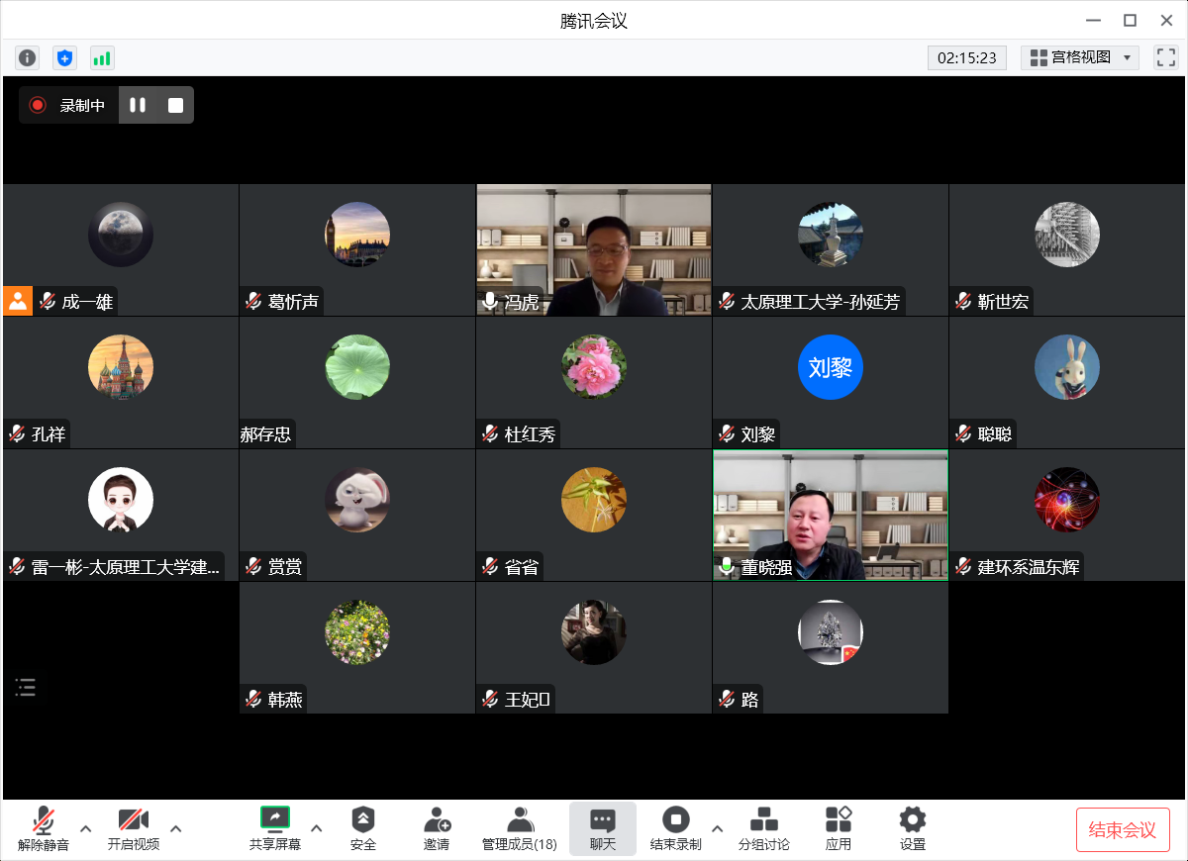Open the 邀请 invite icon
Viewport: 1188px width, 861px height.
pos(437,828)
